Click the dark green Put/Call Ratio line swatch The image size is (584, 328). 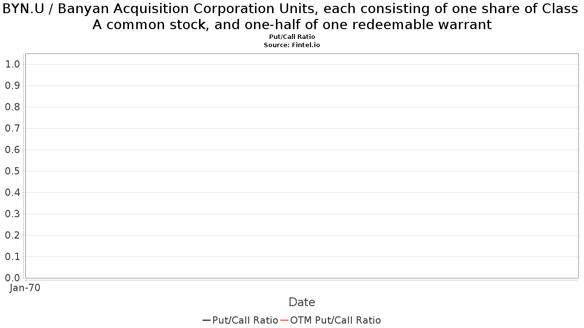click(x=207, y=320)
